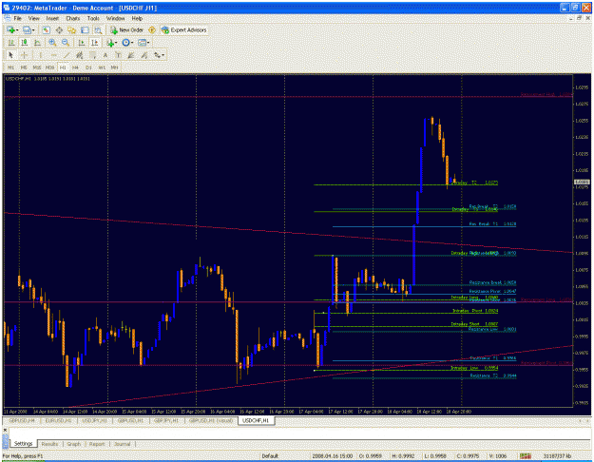This screenshot has height=462, width=594.
Task: Select the text label 'T' tool
Action: 118,55
